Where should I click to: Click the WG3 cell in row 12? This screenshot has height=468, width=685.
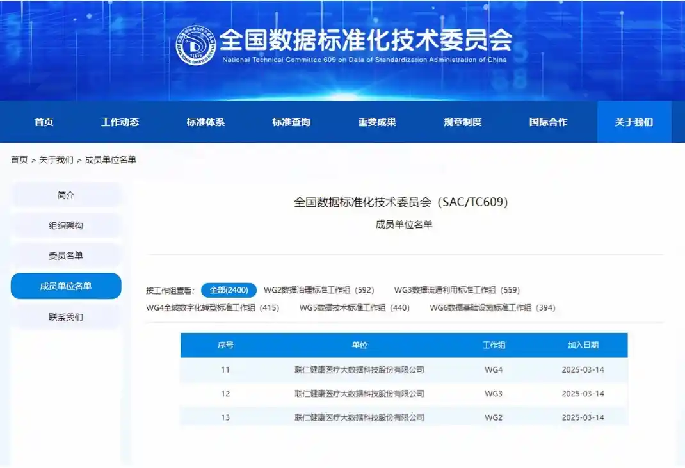click(x=494, y=394)
